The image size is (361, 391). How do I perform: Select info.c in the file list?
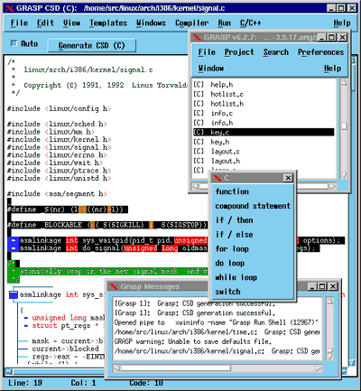tap(264, 113)
